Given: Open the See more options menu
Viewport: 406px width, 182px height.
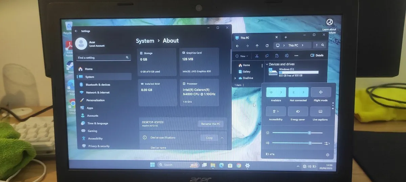Looking at the screenshot, I should [x=296, y=56].
